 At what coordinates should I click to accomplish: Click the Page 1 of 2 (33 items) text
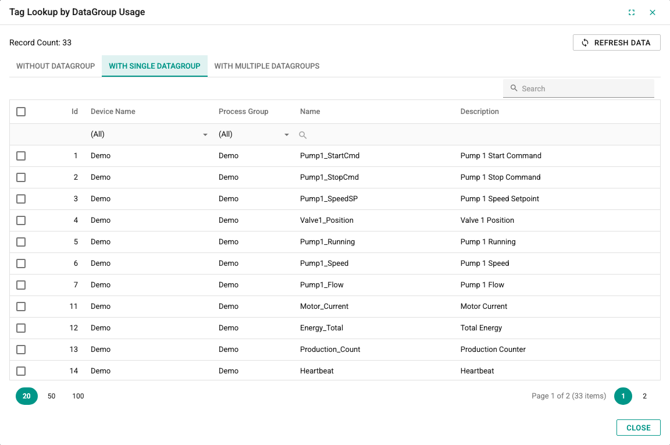569,396
